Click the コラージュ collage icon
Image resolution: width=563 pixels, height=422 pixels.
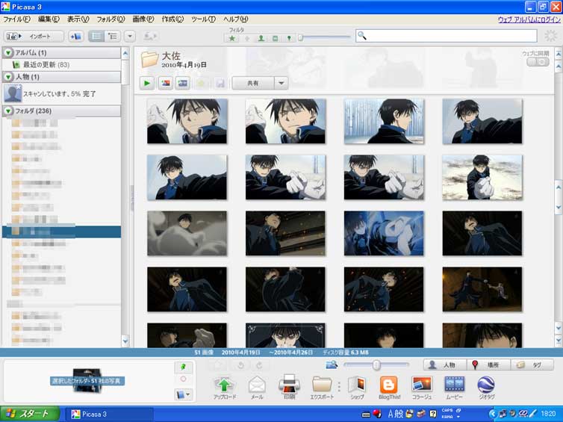(x=422, y=387)
